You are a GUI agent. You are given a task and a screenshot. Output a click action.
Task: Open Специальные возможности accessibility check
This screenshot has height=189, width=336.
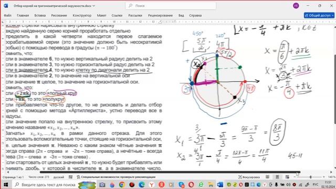click(116, 177)
